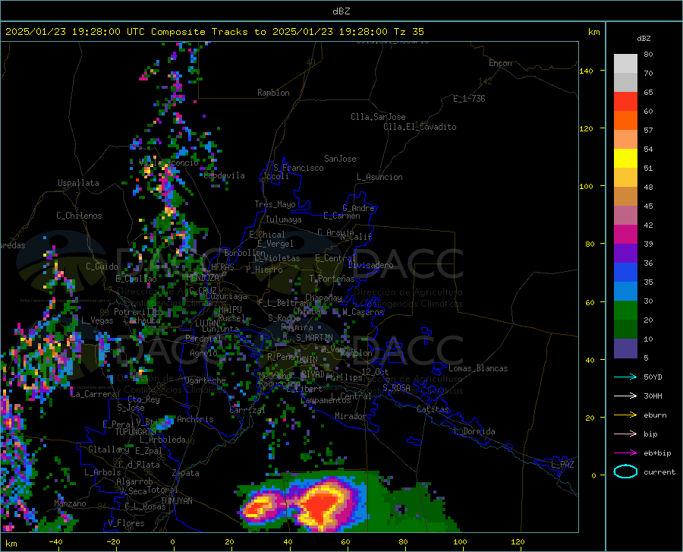Click the eburn yellow arrow legend icon
This screenshot has width=683, height=552.
pos(625,415)
